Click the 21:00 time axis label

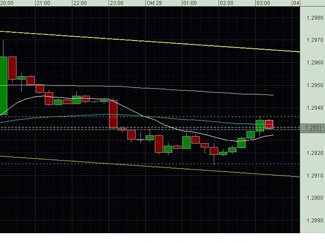pyautogui.click(x=44, y=3)
